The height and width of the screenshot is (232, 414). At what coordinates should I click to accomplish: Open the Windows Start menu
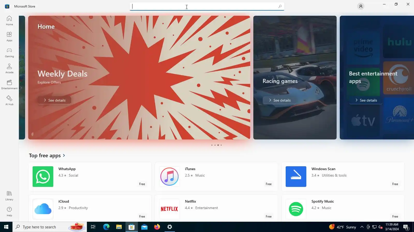point(6,227)
